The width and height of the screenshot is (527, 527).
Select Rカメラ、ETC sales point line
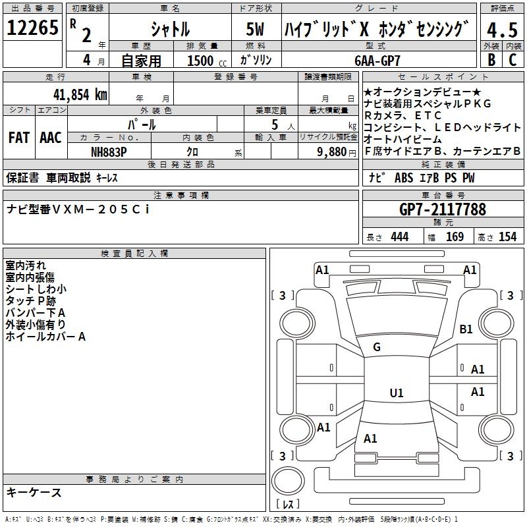402,115
